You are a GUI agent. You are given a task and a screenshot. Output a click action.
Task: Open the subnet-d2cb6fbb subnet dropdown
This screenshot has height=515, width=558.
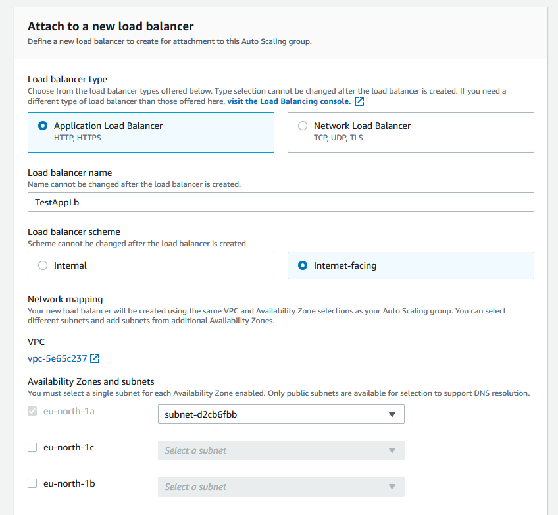click(281, 414)
